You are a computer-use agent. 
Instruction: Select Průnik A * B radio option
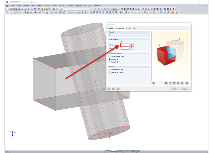coord(110,62)
